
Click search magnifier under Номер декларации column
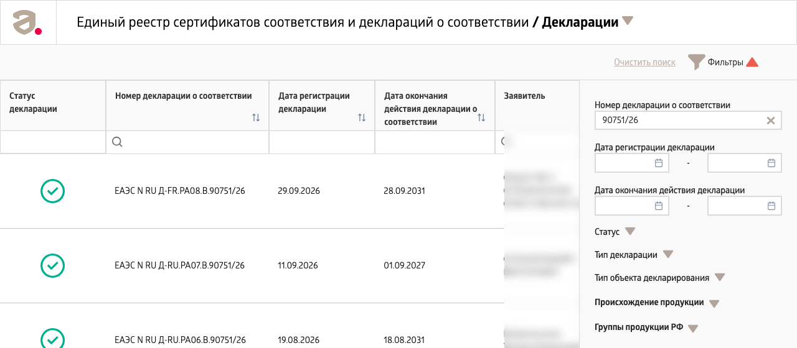(117, 142)
